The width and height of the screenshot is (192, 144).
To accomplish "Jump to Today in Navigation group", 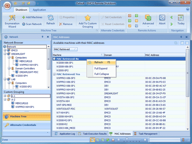I will click(x=181, y=20).
